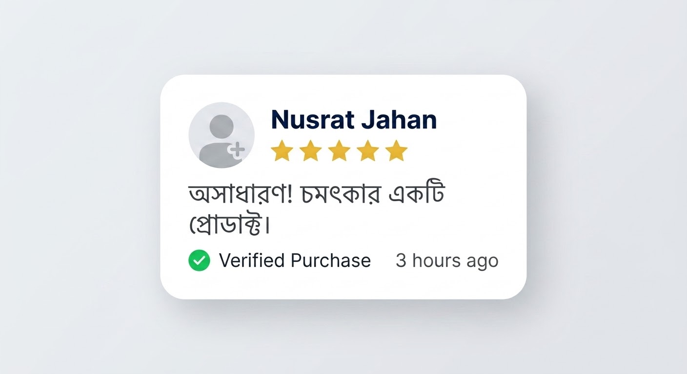The width and height of the screenshot is (687, 374).
Task: Select the second rating star
Action: point(310,151)
